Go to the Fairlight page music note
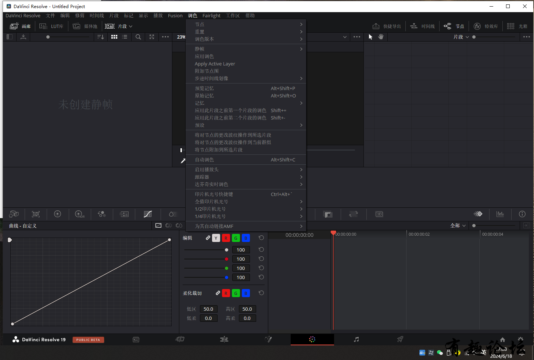Viewport: 534px width, 360px height. [356, 339]
